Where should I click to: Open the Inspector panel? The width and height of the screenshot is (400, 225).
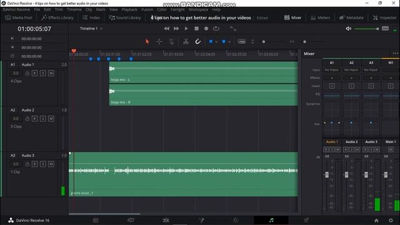384,17
